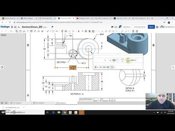Click the redo arrow in drawing toolbar
This screenshot has height=131, width=175.
pyautogui.click(x=6, y=31)
